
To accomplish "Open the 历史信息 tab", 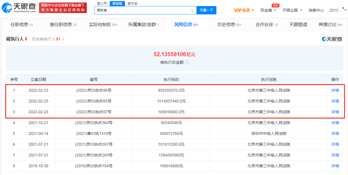I will (x=229, y=25).
